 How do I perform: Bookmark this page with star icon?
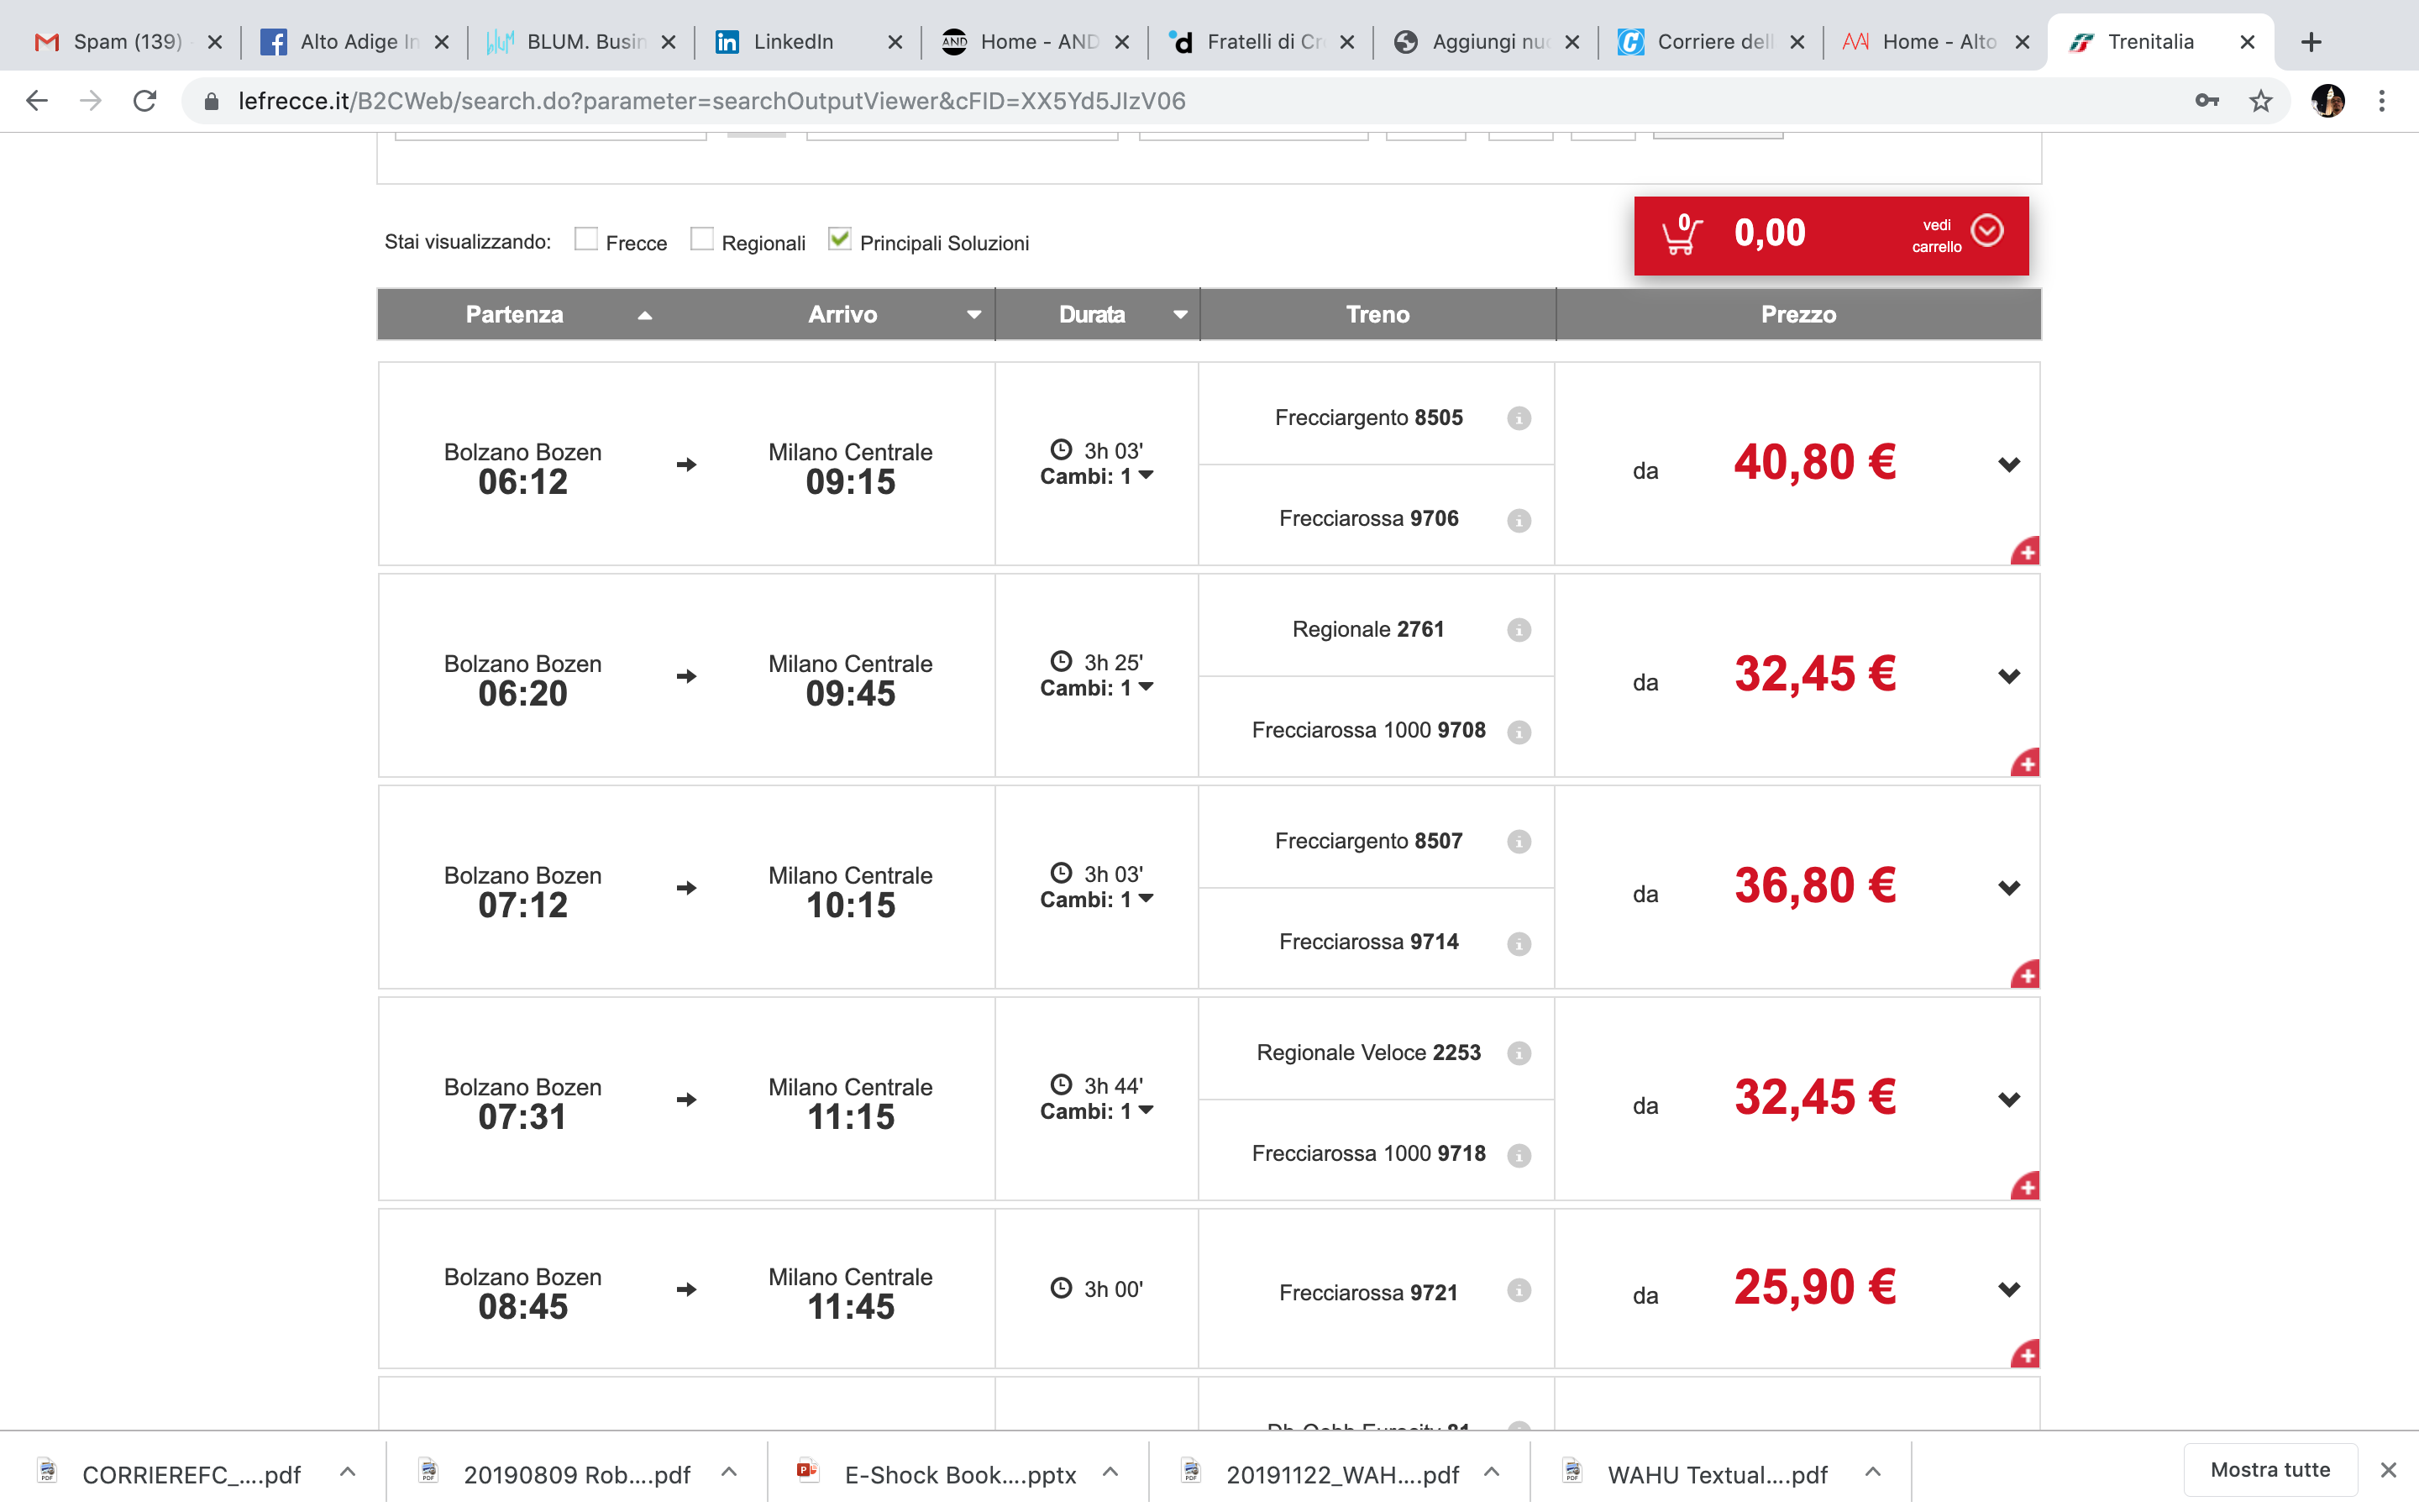click(2260, 101)
